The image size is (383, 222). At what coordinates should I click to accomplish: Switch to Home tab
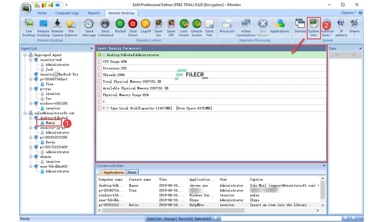pyautogui.click(x=42, y=13)
